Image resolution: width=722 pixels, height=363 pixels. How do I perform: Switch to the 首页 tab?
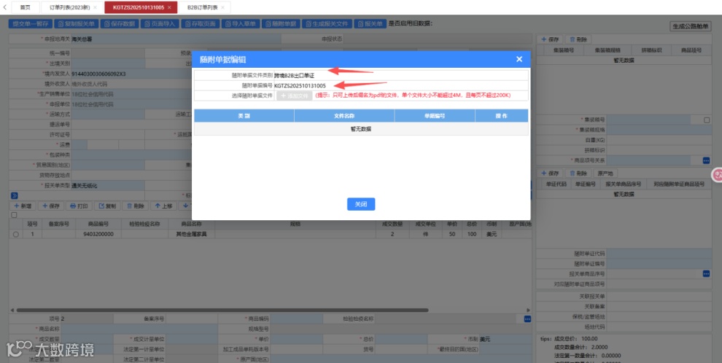(26, 7)
